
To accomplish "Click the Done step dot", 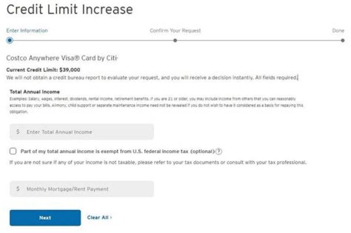I will point(343,40).
